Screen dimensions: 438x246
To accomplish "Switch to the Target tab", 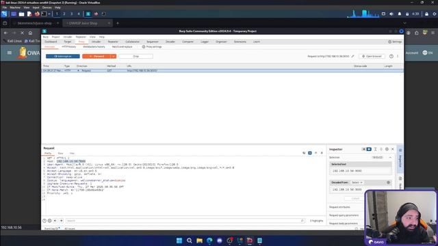I will 68,42.
